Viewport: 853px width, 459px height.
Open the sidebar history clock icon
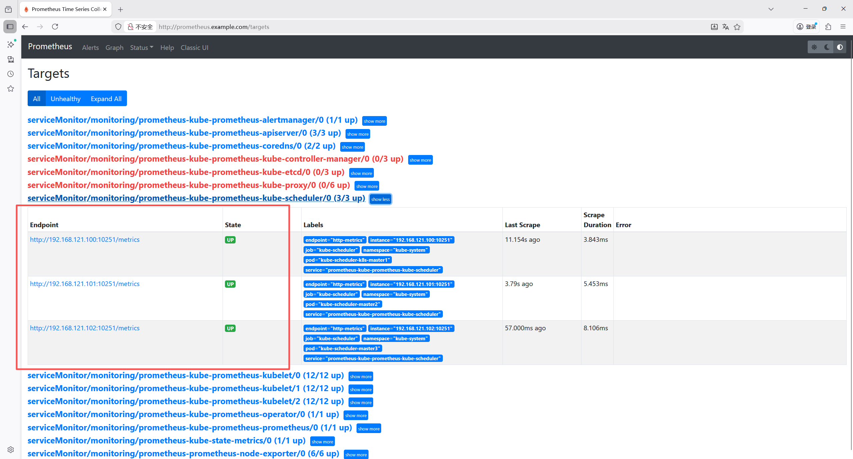[x=11, y=74]
